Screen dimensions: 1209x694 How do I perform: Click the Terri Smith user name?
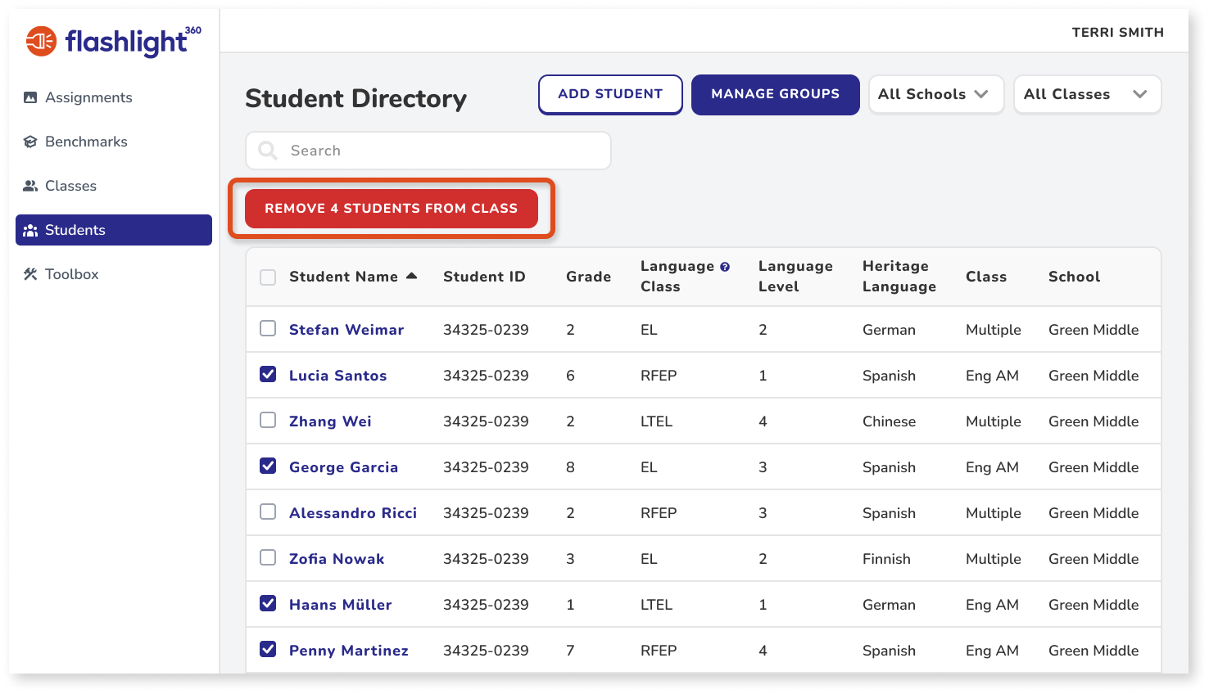click(1117, 33)
